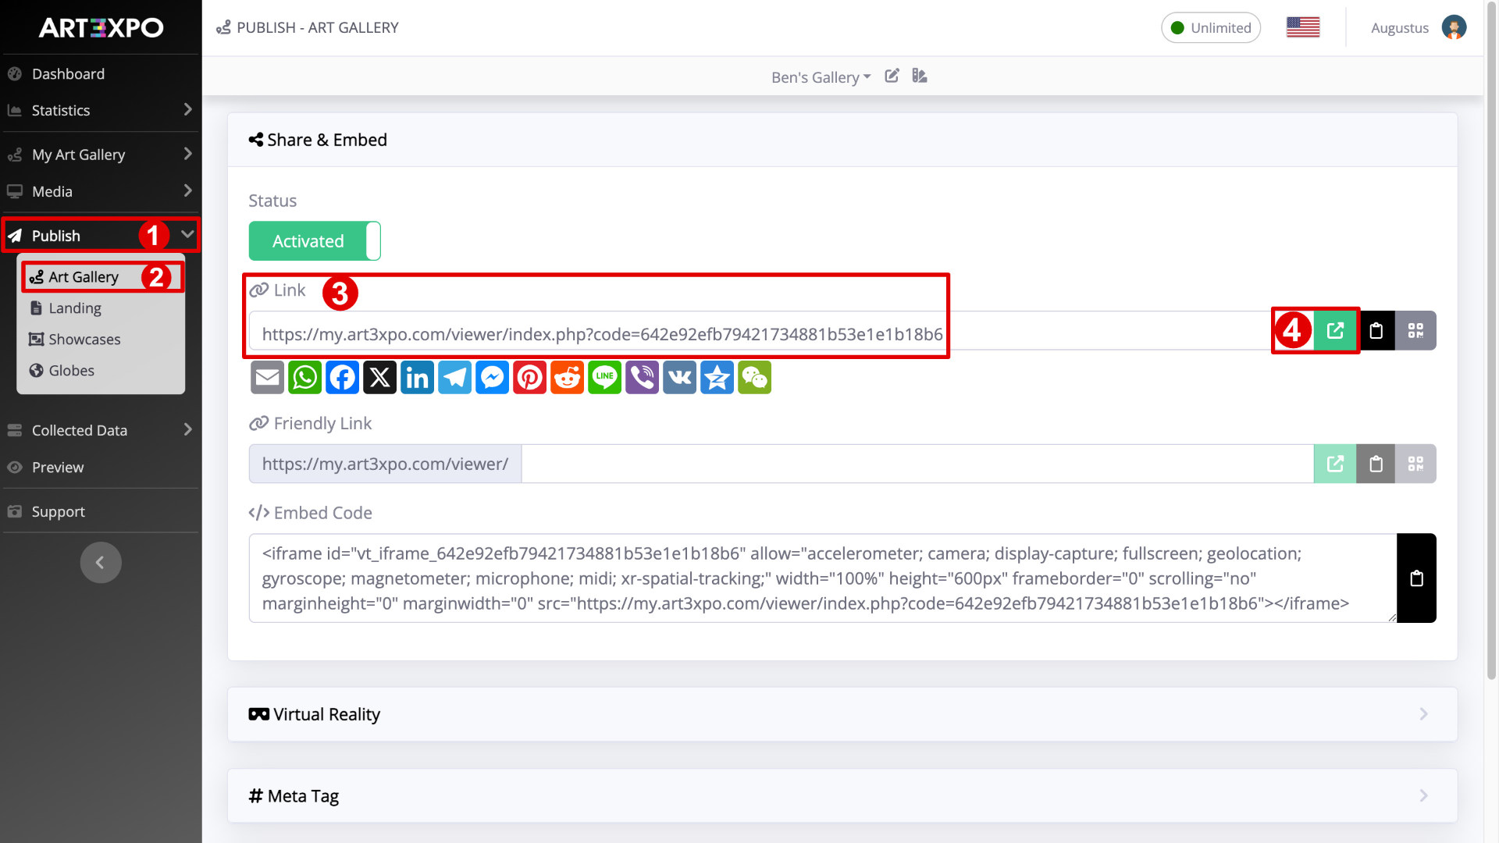
Task: Select Art Gallery under Publish
Action: [x=101, y=277]
